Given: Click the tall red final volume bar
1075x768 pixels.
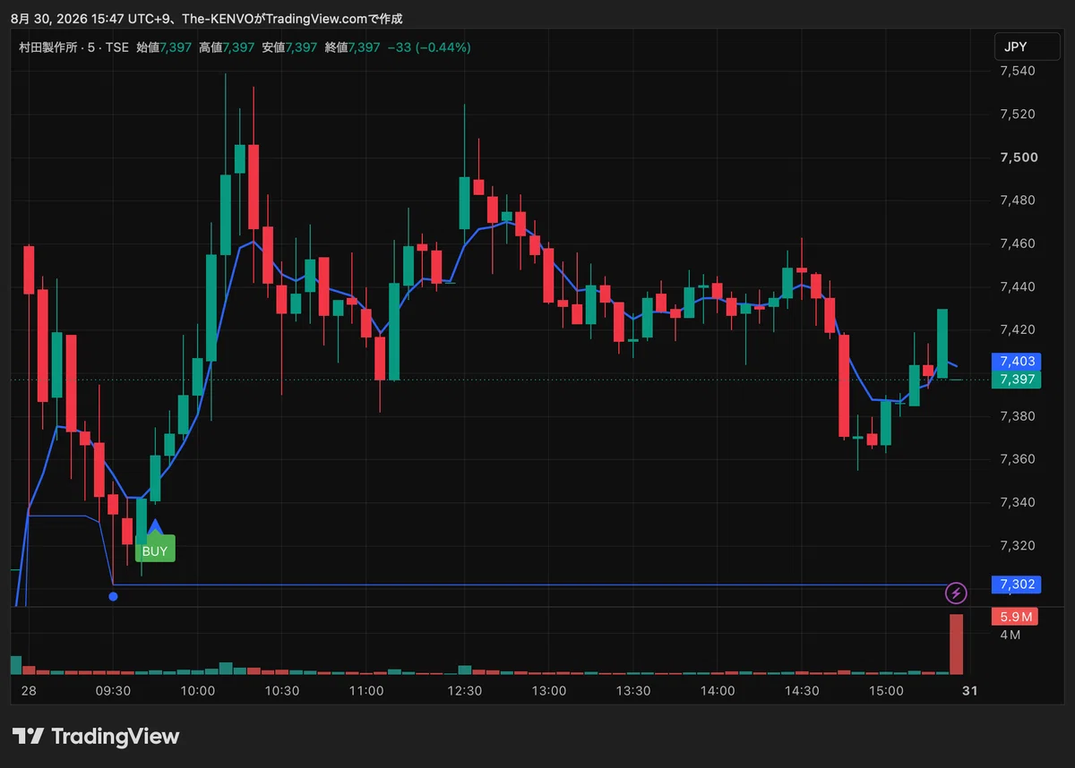Looking at the screenshot, I should (x=957, y=644).
